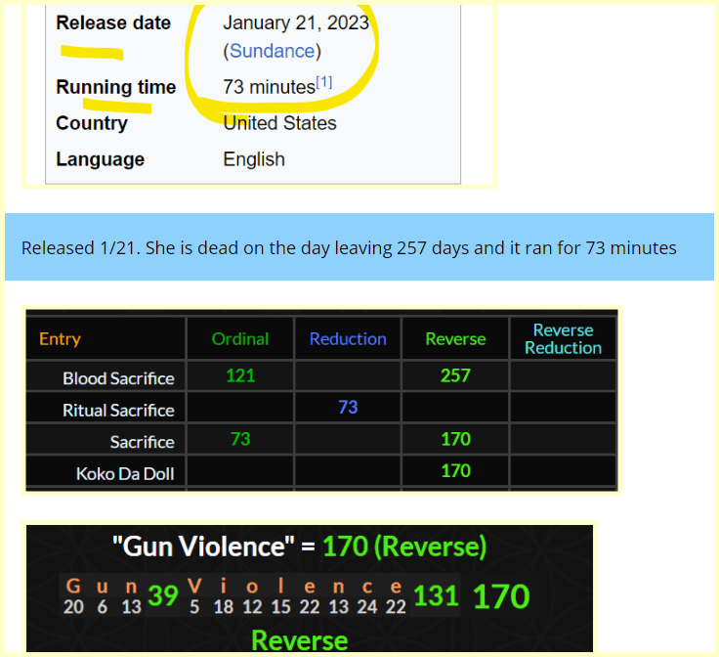Click the Release date label
Viewport: 719px width, 657px height.
point(113,22)
